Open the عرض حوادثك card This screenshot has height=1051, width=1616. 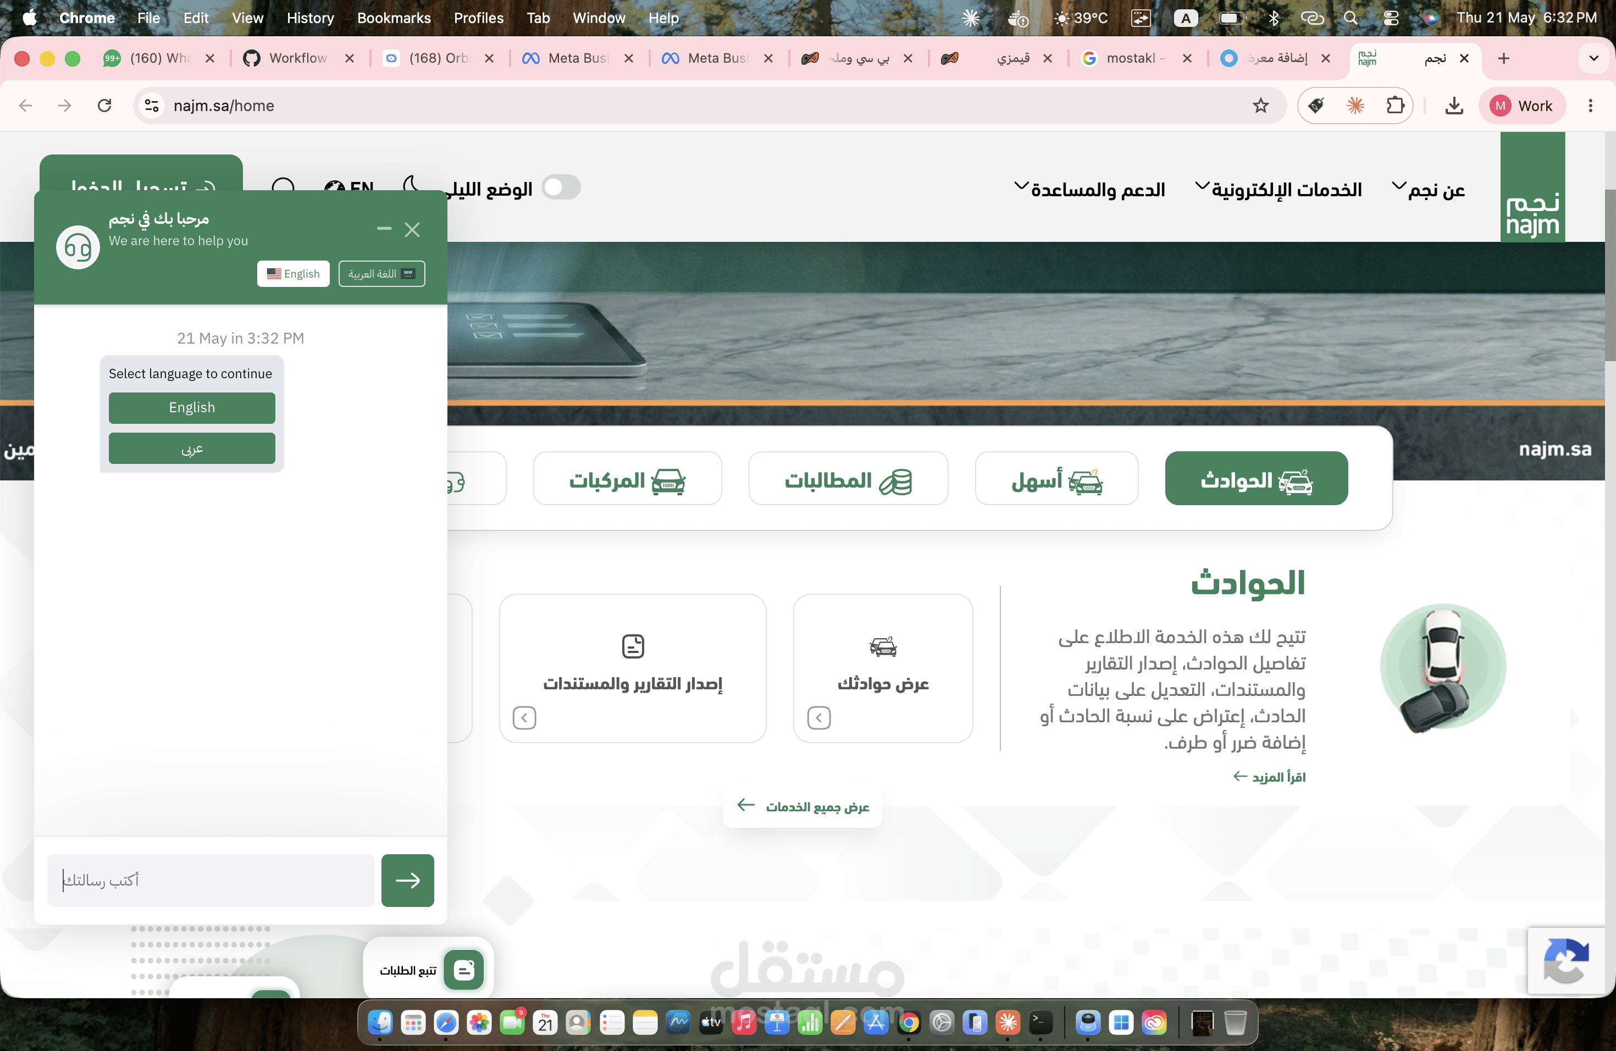point(883,668)
